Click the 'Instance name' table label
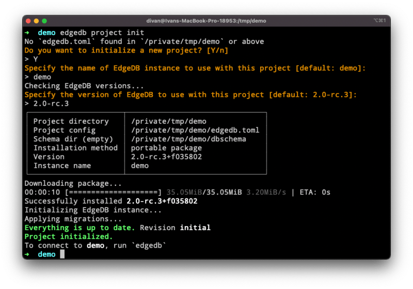Screen dimensions: 413x289 [x=62, y=166]
